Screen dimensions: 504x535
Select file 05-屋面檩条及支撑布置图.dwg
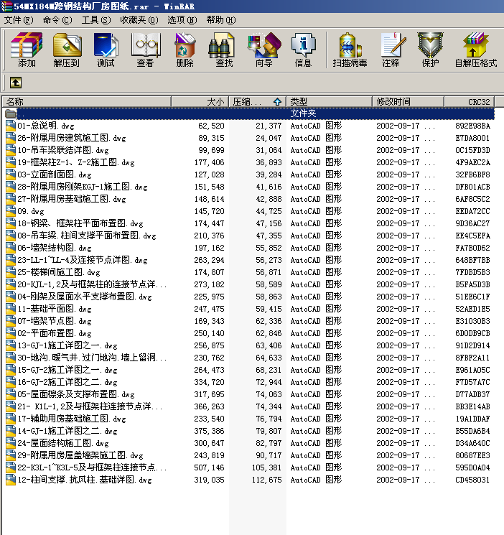point(76,394)
